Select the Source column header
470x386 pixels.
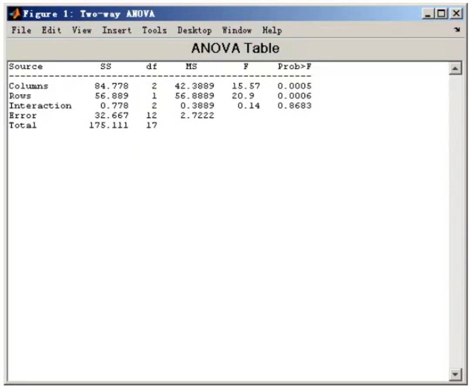tap(26, 67)
